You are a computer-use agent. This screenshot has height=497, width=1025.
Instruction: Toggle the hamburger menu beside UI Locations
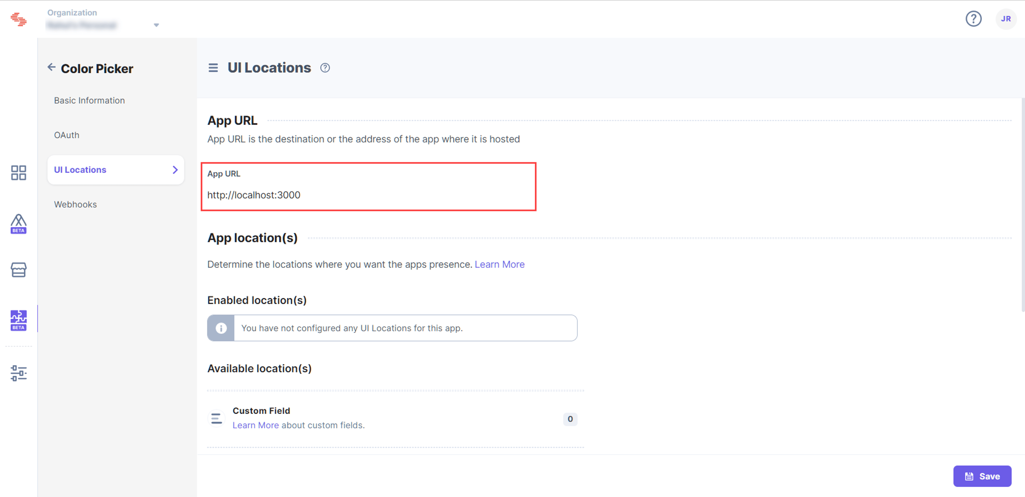[213, 68]
